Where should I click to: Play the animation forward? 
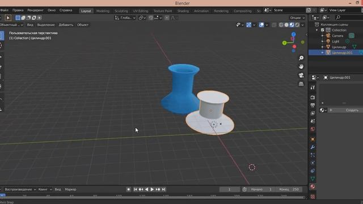152,189
